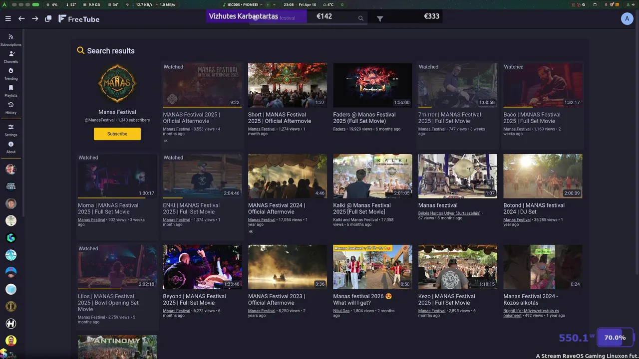Play Beyond MANAS Festival 2025 thumbnail

tap(202, 267)
